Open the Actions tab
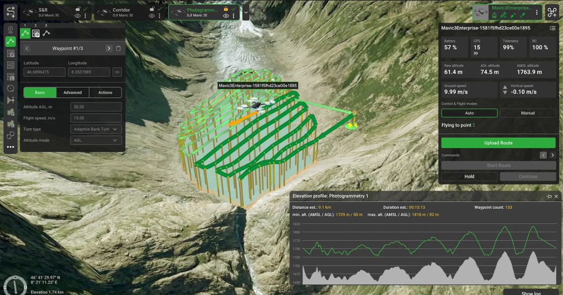This screenshot has width=563, height=295. point(105,93)
